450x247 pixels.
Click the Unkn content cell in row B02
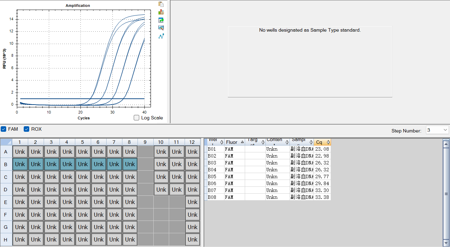pyautogui.click(x=277, y=156)
